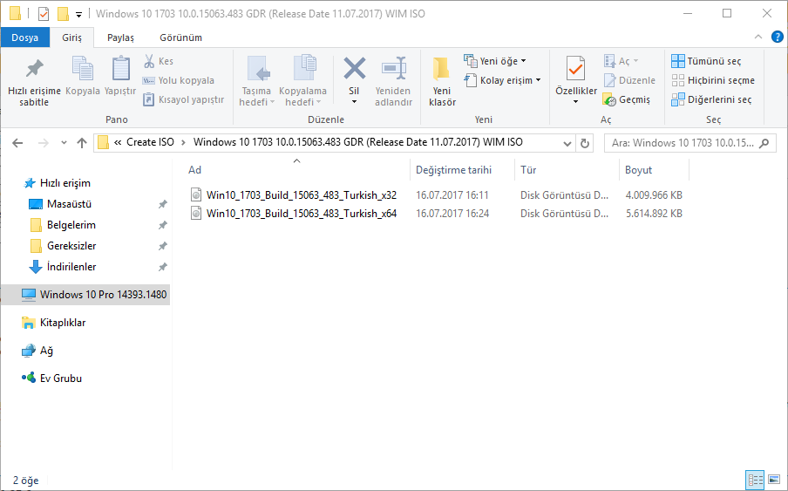The image size is (788, 491).
Task: Collapse the ribbon with chevron arrow
Action: point(758,37)
